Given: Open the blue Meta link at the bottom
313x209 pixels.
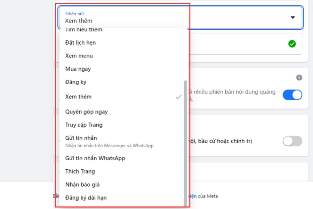Looking at the screenshot, I should point(192,196).
